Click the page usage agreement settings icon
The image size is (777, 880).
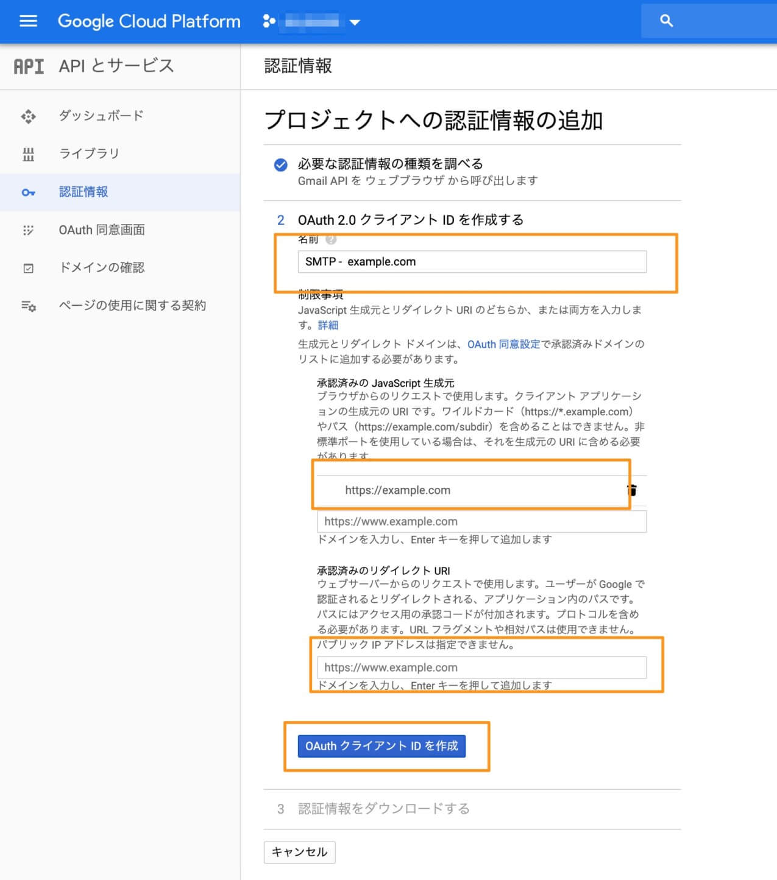click(28, 306)
